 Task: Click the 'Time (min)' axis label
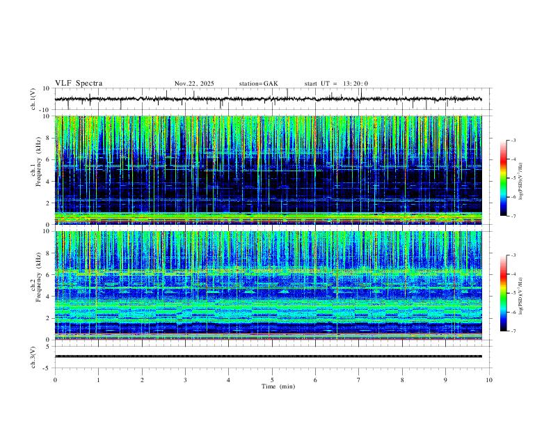[278, 386]
